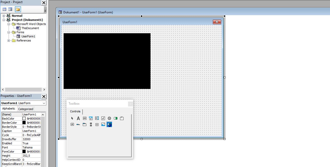Choose the Image control in Toolbox
Screen dimensions: 330x167
click(103, 124)
